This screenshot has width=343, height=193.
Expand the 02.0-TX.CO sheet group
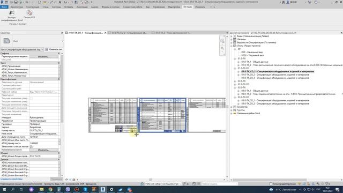(x=235, y=84)
